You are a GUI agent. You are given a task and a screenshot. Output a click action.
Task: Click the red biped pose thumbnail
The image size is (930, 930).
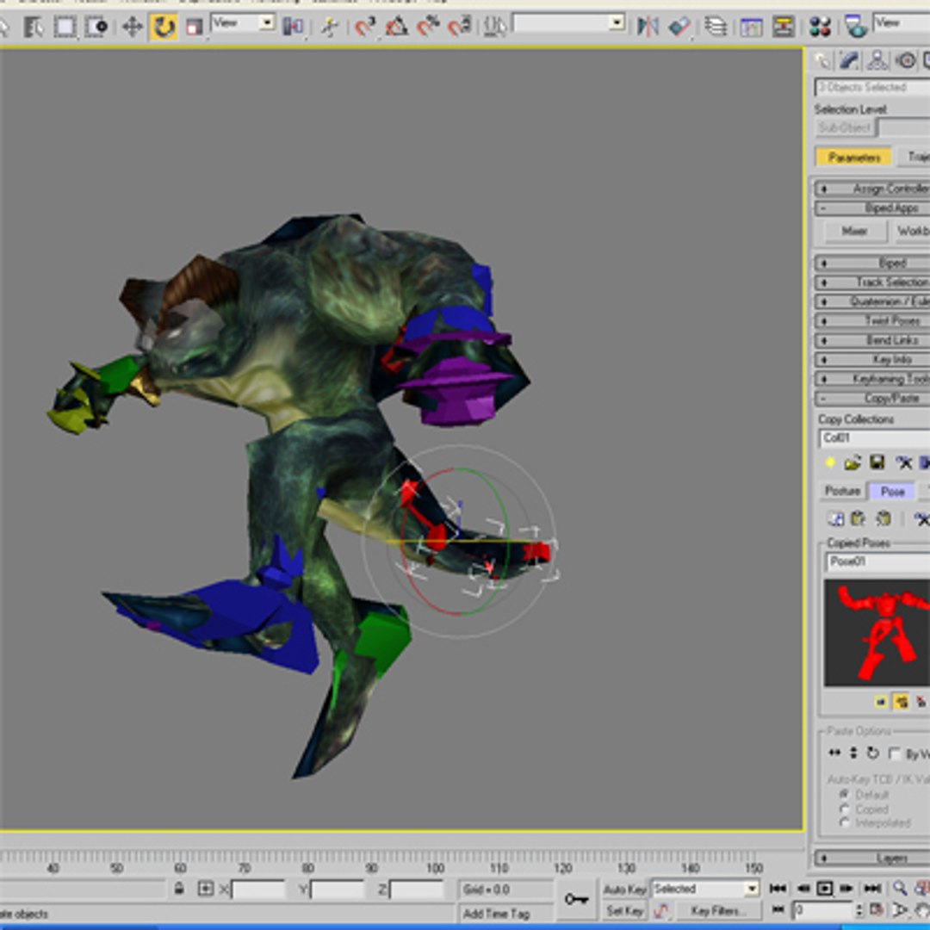[x=877, y=634]
